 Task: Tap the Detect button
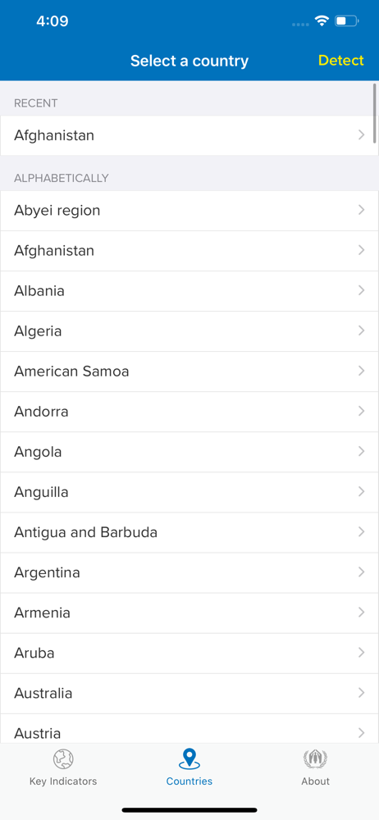[x=340, y=61]
